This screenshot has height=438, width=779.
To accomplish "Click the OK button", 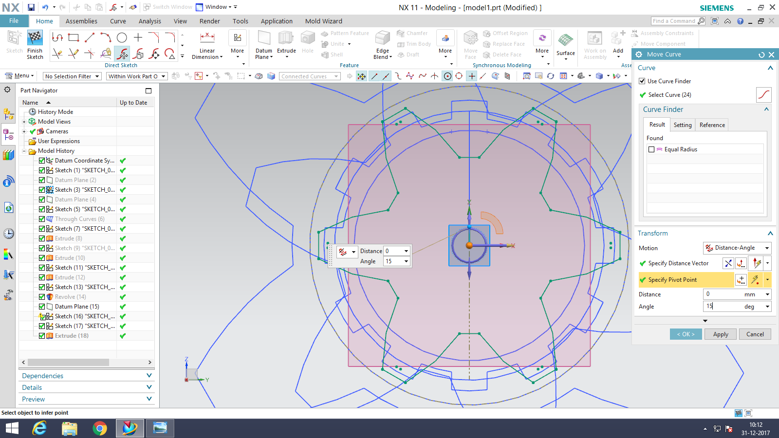I will (x=686, y=334).
